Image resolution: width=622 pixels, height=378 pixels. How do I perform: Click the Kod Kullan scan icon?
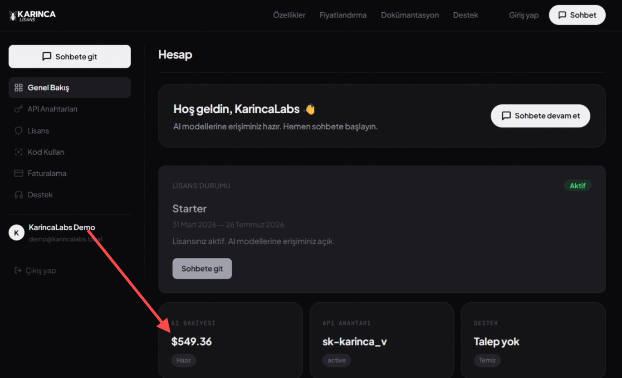tap(19, 152)
